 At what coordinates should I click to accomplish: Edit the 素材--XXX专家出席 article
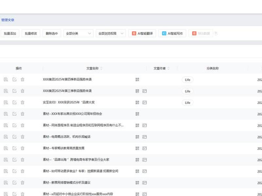pyautogui.click(x=14, y=114)
